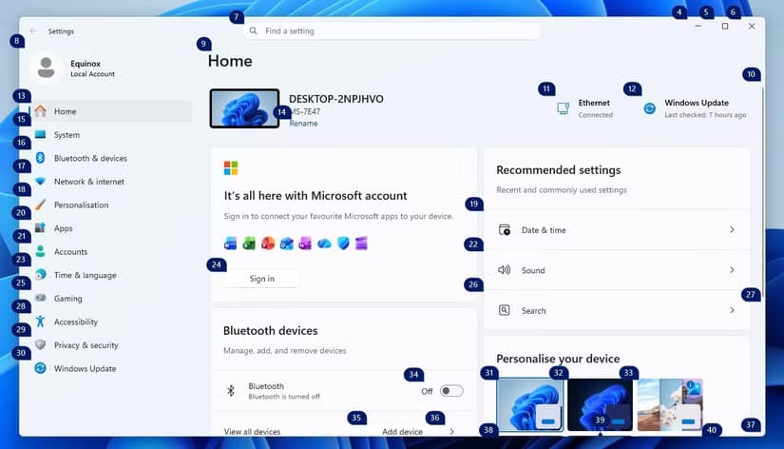Click the OneNote app icon
This screenshot has height=449, width=784.
coord(305,244)
